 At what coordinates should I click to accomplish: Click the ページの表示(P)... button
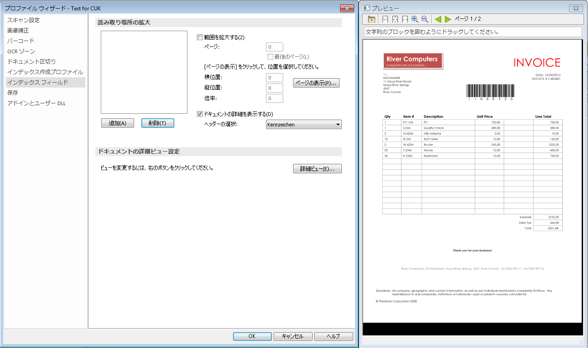[x=316, y=84]
